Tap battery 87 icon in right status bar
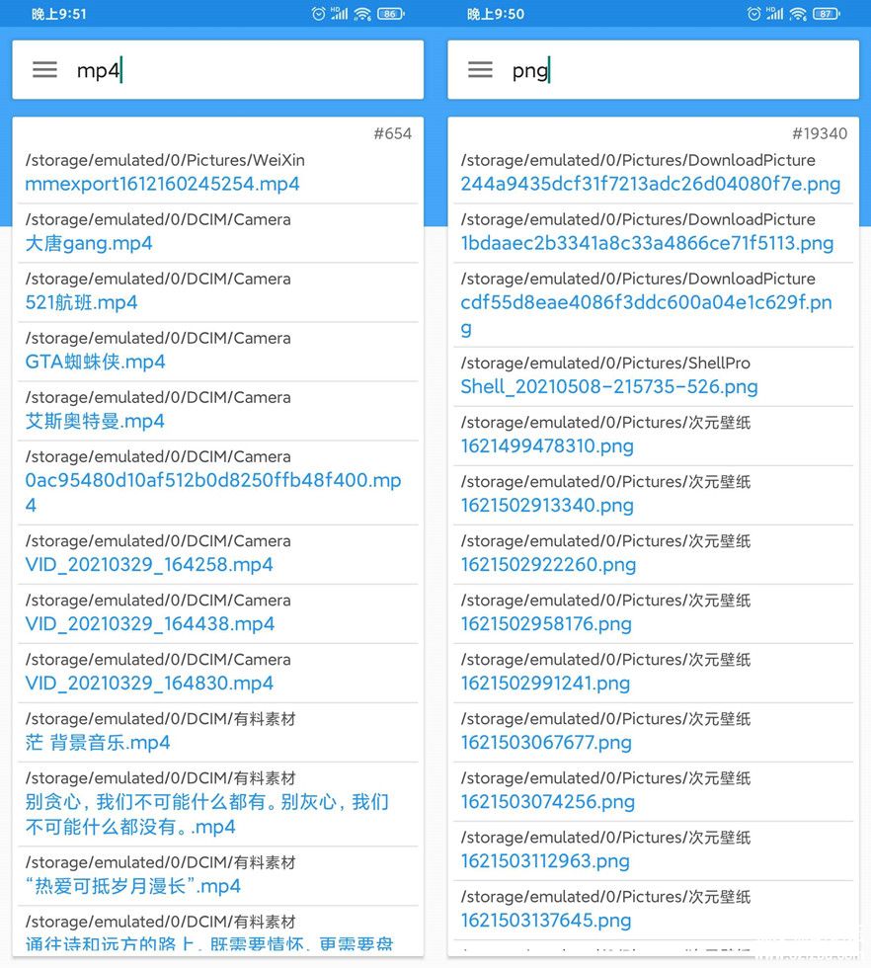The image size is (871, 968). 827,14
